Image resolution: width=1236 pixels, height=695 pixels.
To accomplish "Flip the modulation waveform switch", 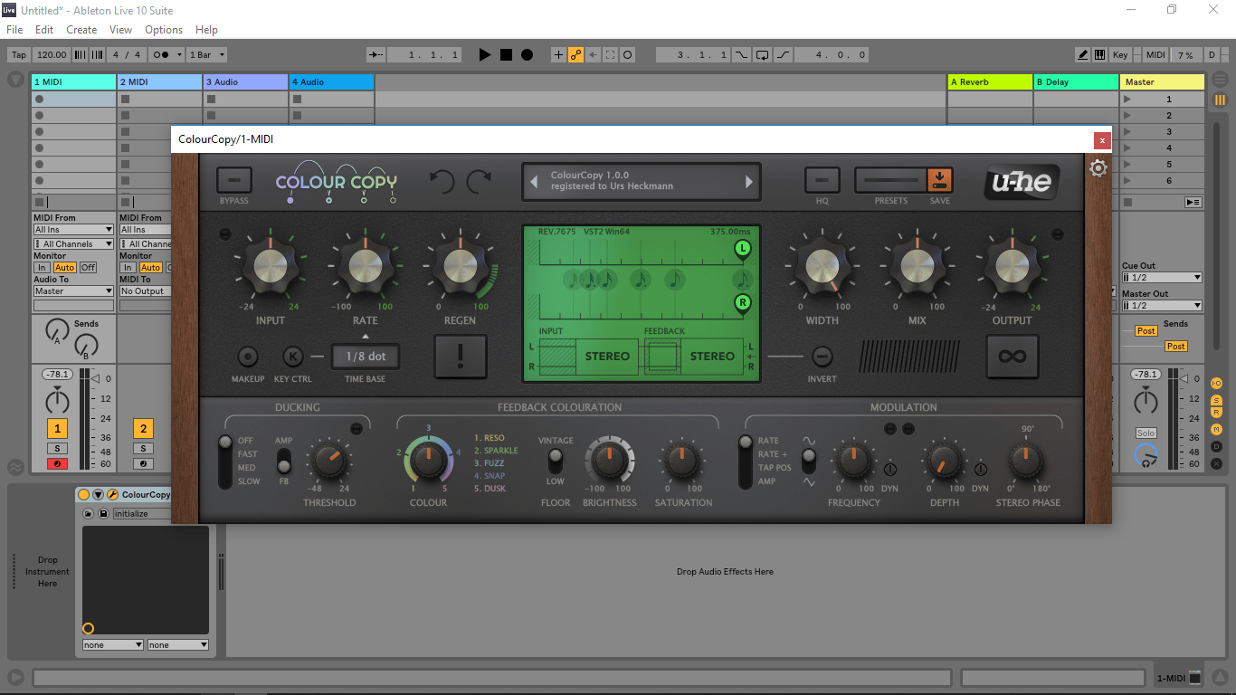I will point(809,462).
